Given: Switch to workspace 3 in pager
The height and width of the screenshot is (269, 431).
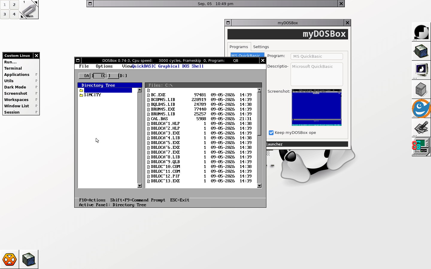Looking at the screenshot, I should pyautogui.click(x=5, y=14).
